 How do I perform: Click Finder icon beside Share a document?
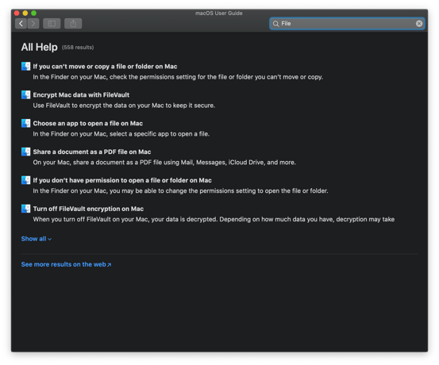point(25,152)
